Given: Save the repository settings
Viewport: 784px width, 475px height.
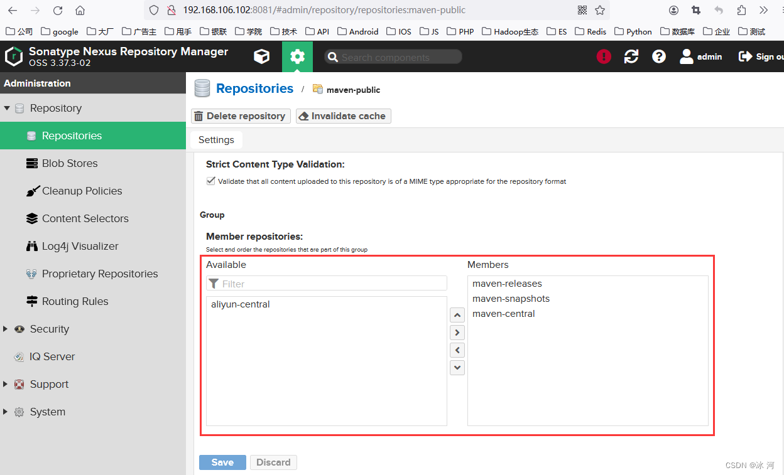Looking at the screenshot, I should click(222, 462).
